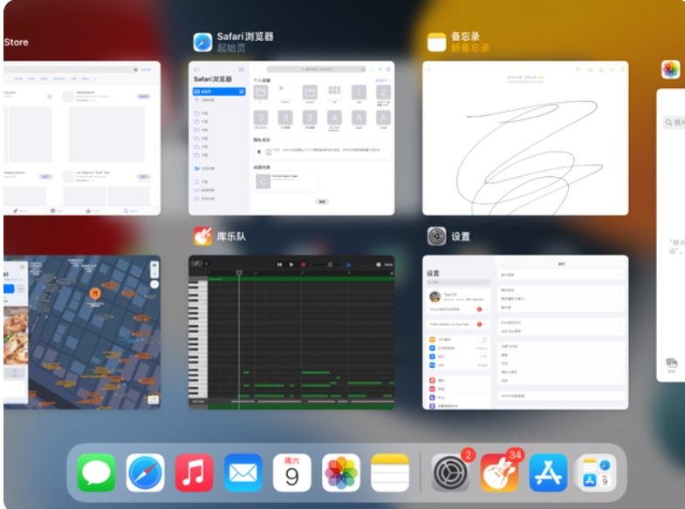Select the App Store card
The height and width of the screenshot is (509, 685).
point(82,138)
